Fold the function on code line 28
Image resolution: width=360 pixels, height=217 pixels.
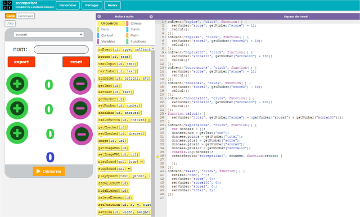(166, 125)
